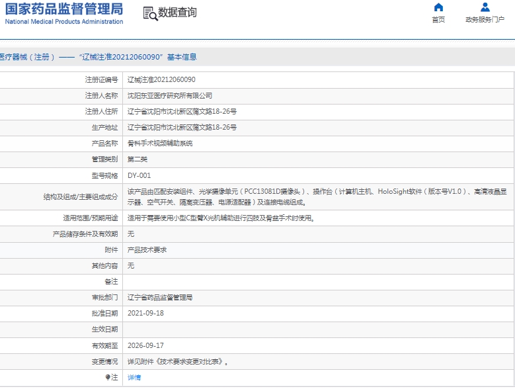
Task: Click product name 骨科手术视频辅助系统
Action: click(160, 144)
